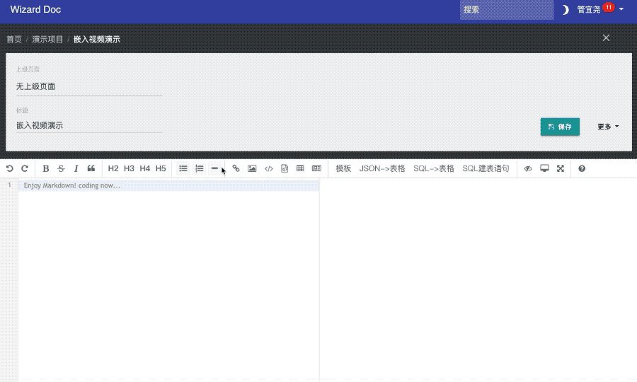Click the redo icon in editor toolbar
Screen dimensions: 637x382
(x=25, y=168)
